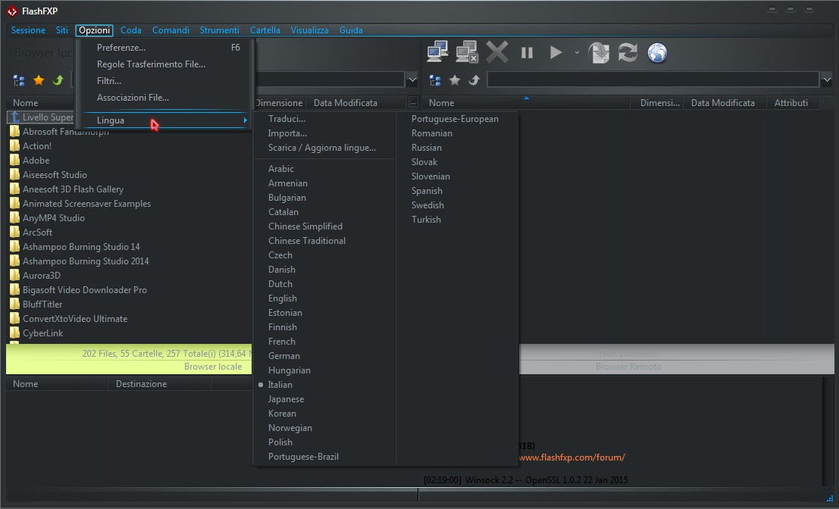Click the Disconnect icon in the toolbar
The image size is (839, 509).
467,52
